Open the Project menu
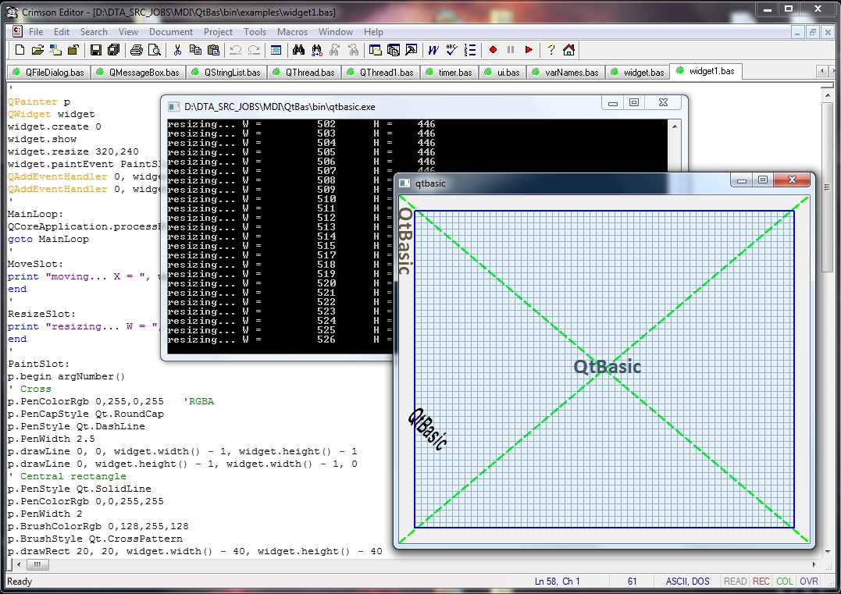The height and width of the screenshot is (594, 841). pyautogui.click(x=218, y=32)
